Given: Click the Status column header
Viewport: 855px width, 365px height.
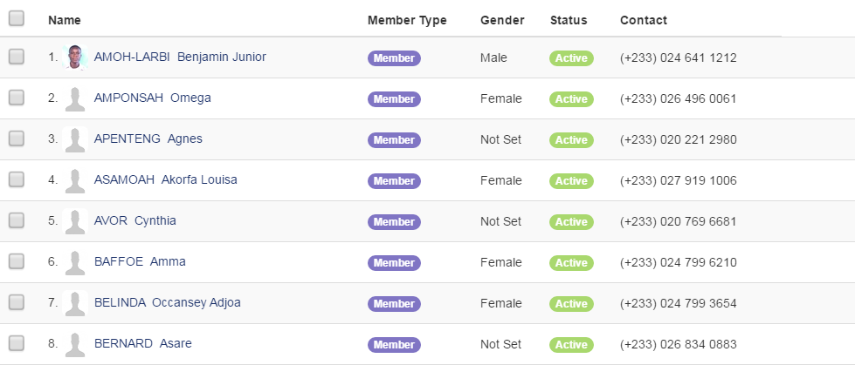Looking at the screenshot, I should point(569,20).
